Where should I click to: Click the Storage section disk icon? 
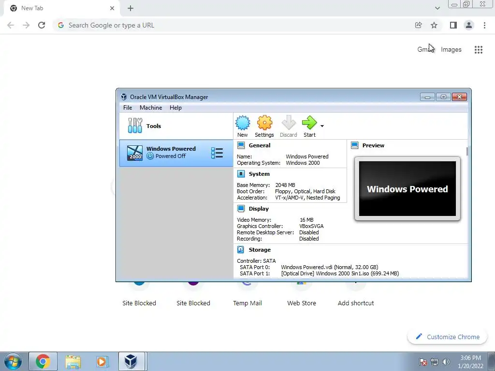pyautogui.click(x=241, y=250)
